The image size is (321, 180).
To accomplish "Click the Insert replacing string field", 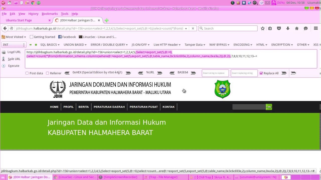I will coord(244,73).
